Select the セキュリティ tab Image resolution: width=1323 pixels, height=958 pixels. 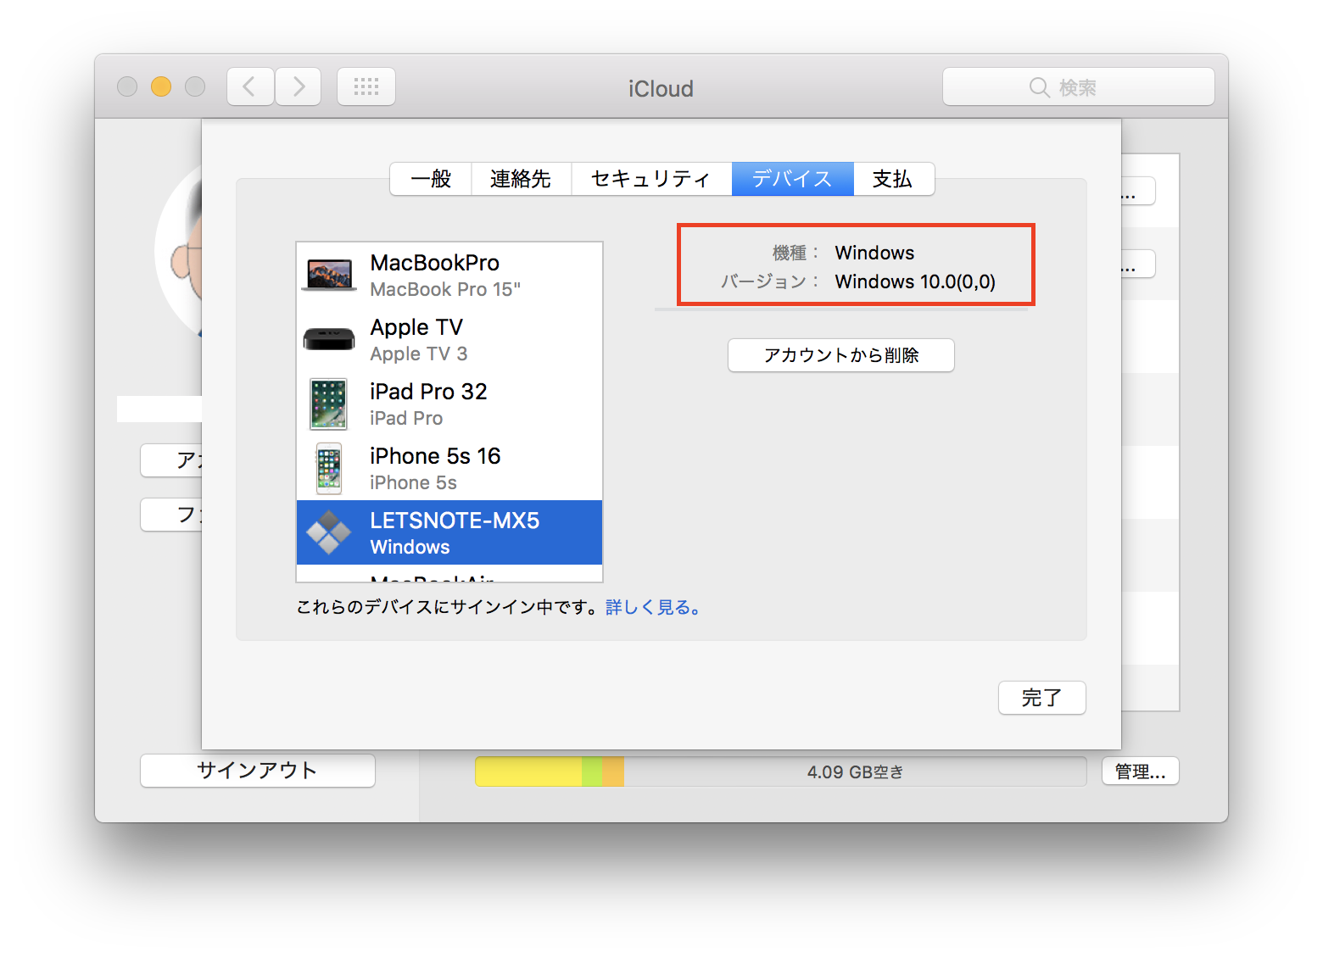pyautogui.click(x=651, y=179)
